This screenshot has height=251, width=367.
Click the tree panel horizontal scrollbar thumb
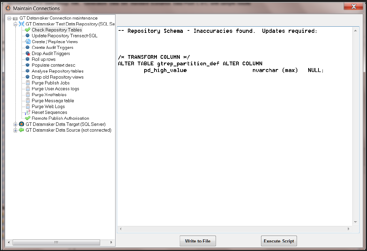pos(56,242)
